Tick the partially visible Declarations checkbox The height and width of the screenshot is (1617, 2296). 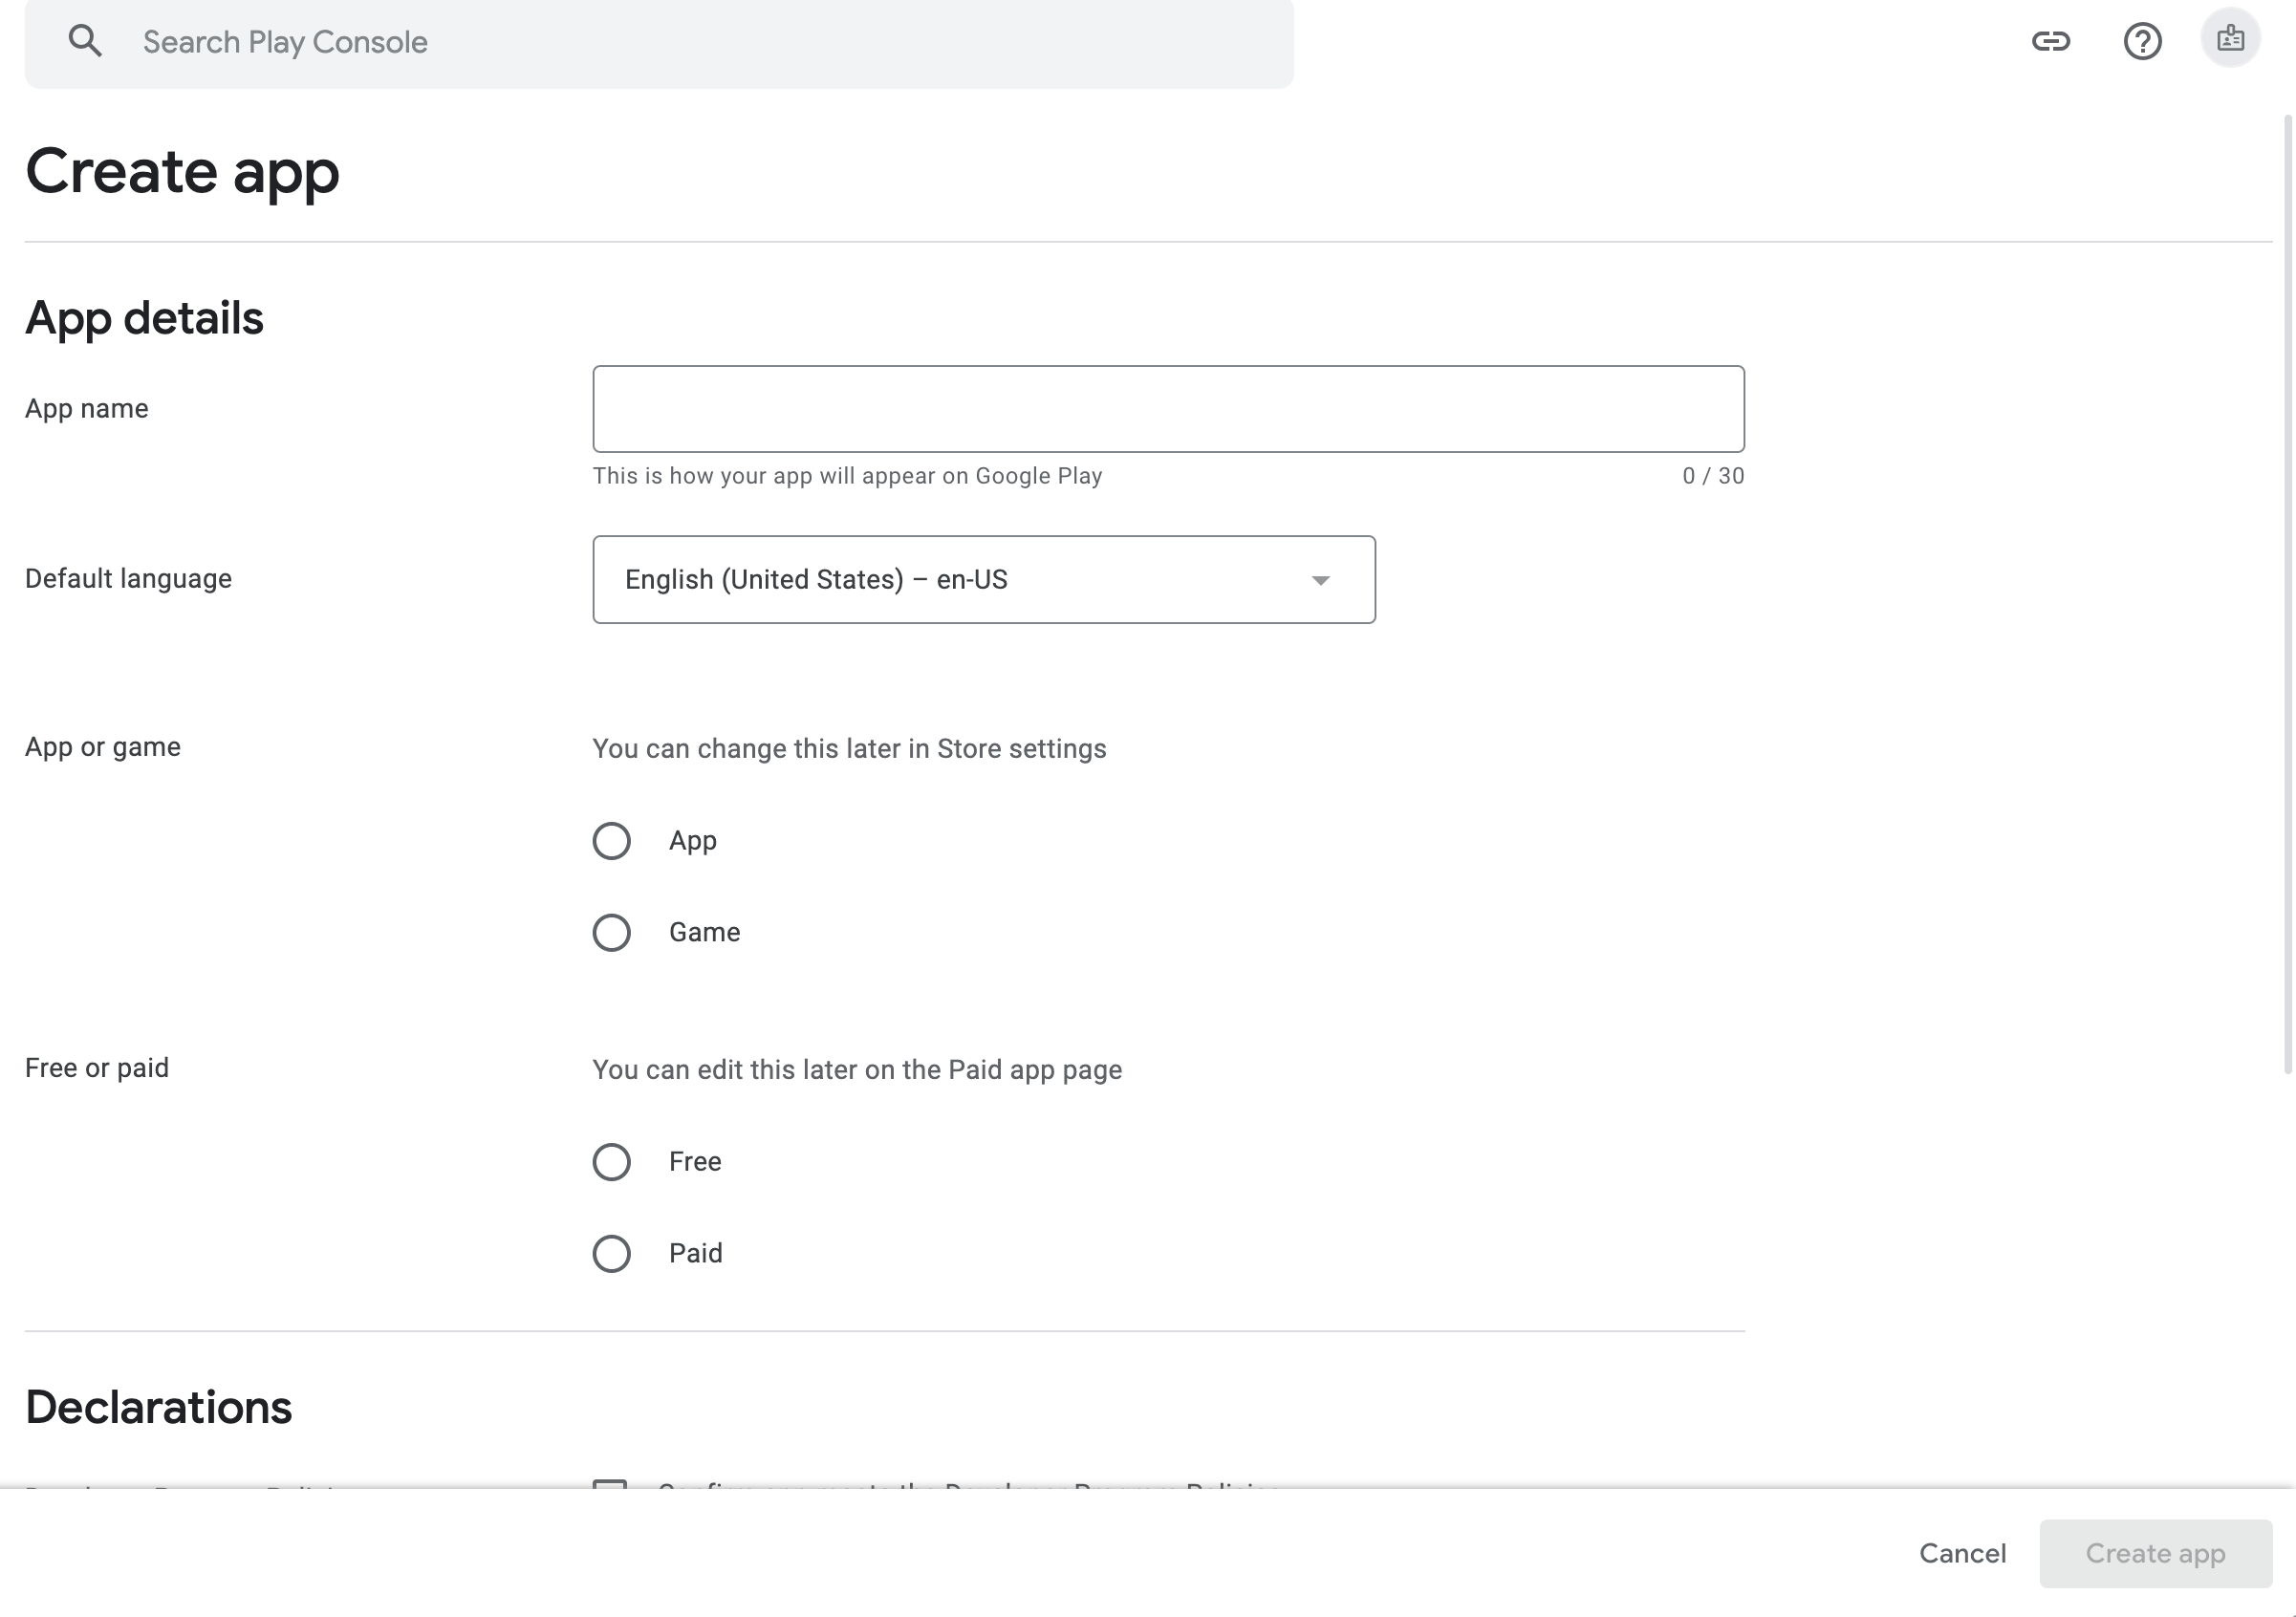610,1483
